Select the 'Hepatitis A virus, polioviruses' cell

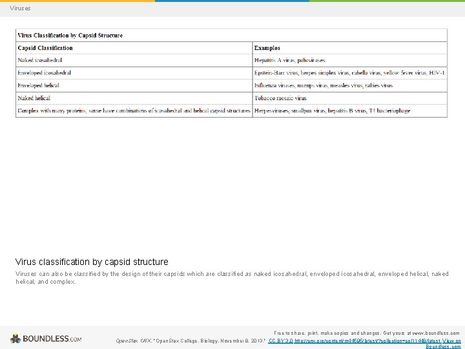click(350, 60)
